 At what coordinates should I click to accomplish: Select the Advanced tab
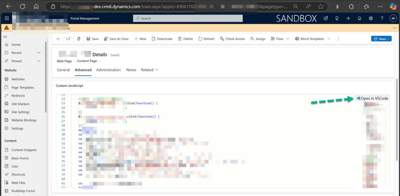point(83,70)
